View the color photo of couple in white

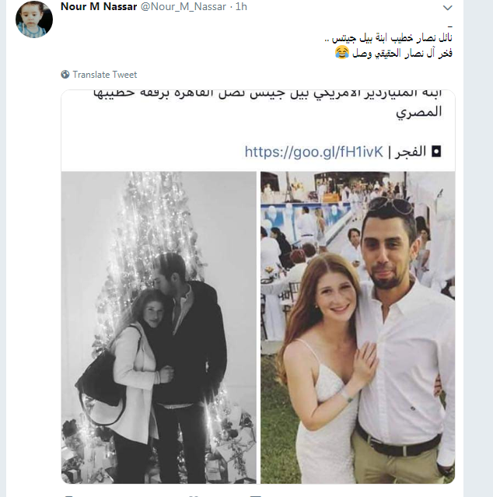(x=358, y=327)
